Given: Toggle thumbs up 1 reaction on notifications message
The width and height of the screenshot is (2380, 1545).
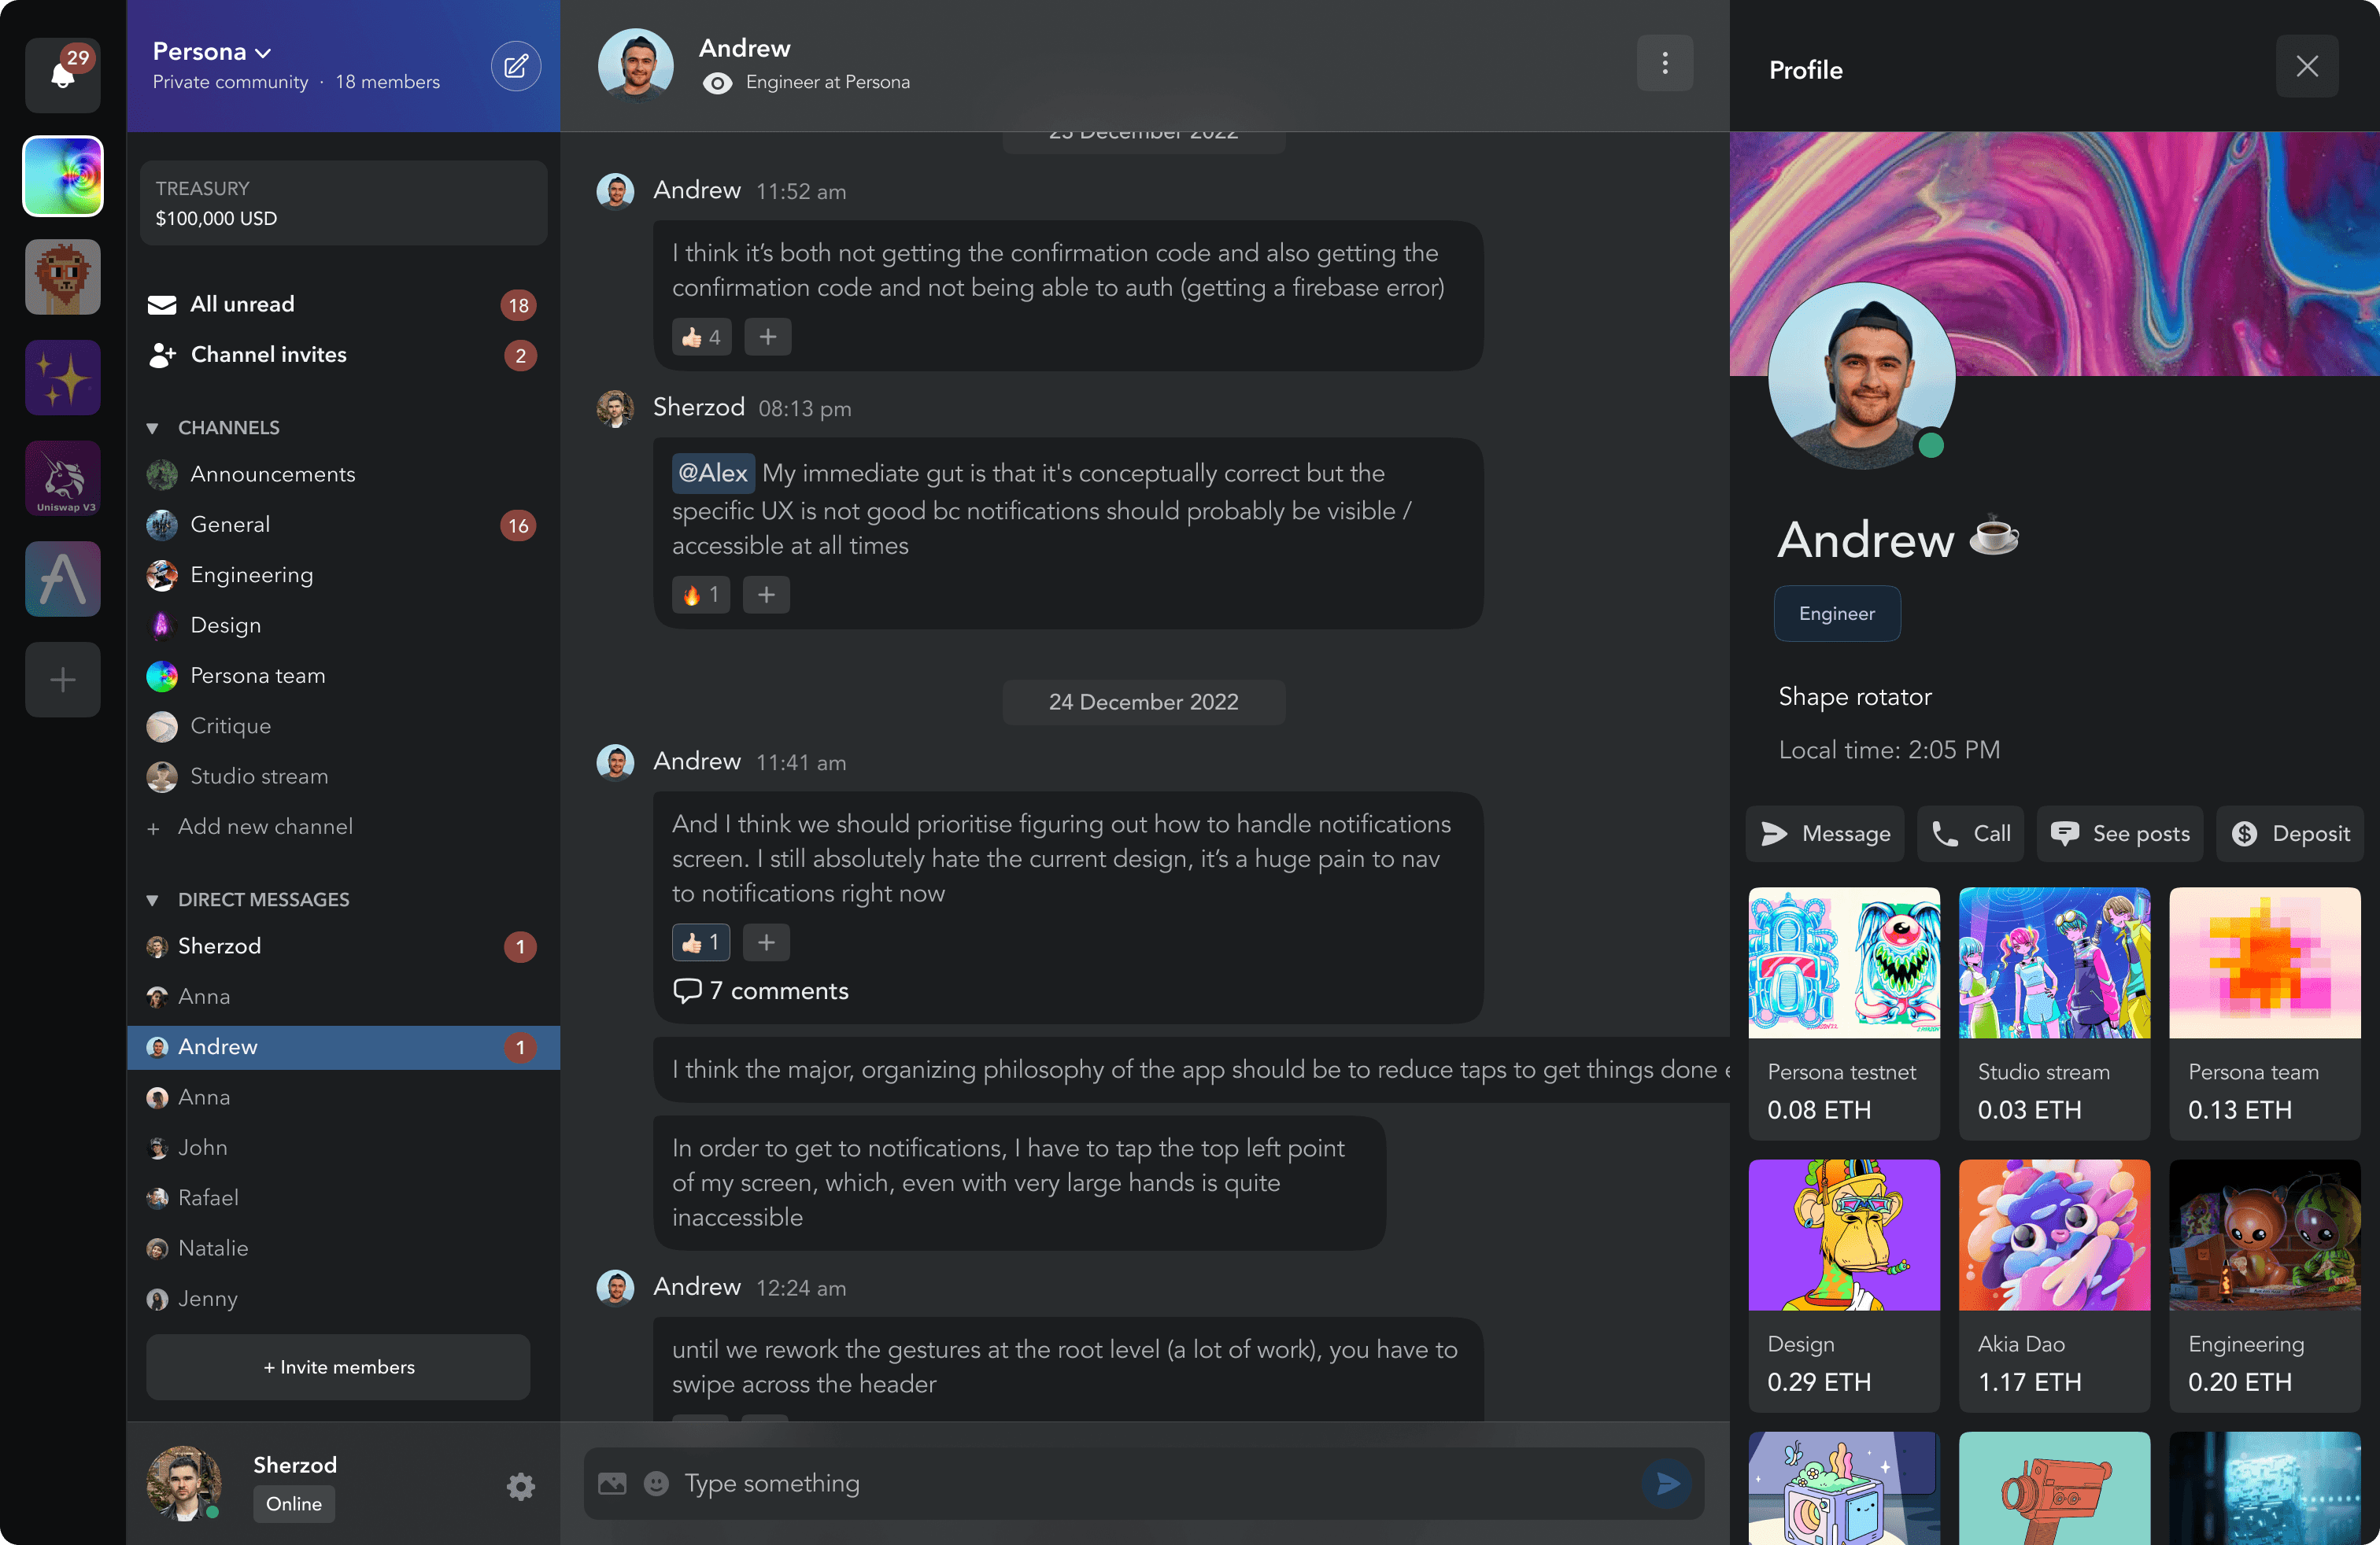Looking at the screenshot, I should tap(701, 942).
